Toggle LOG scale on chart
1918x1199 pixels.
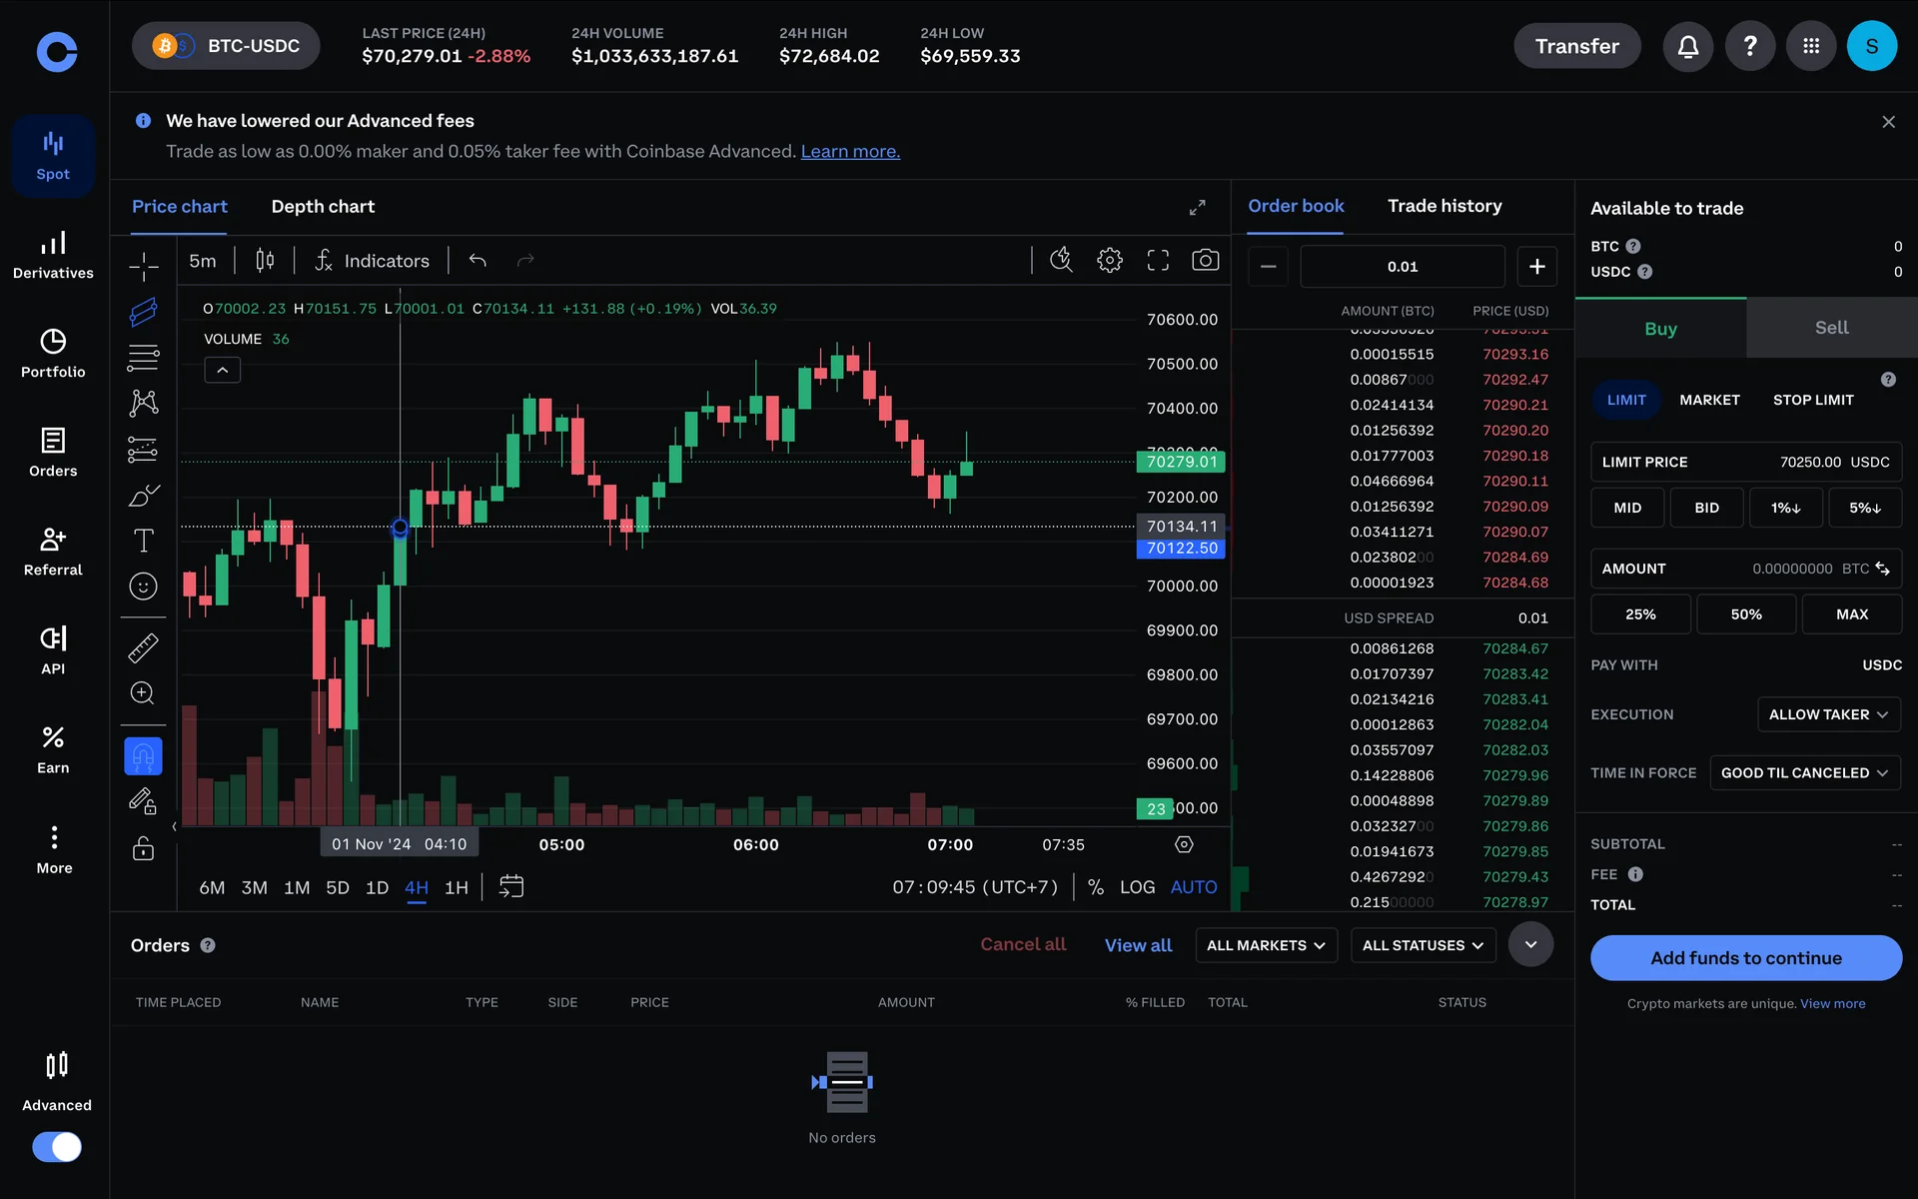[1137, 887]
